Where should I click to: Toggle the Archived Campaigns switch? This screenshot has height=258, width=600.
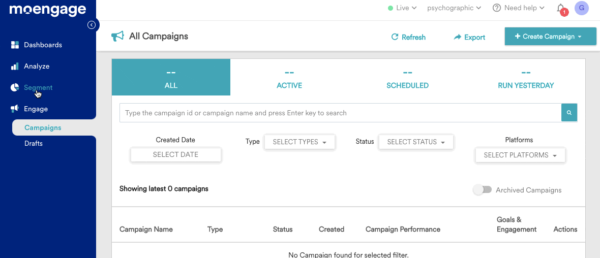[482, 190]
